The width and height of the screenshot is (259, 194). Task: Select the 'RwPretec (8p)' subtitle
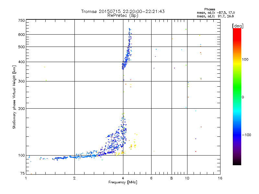(x=123, y=16)
